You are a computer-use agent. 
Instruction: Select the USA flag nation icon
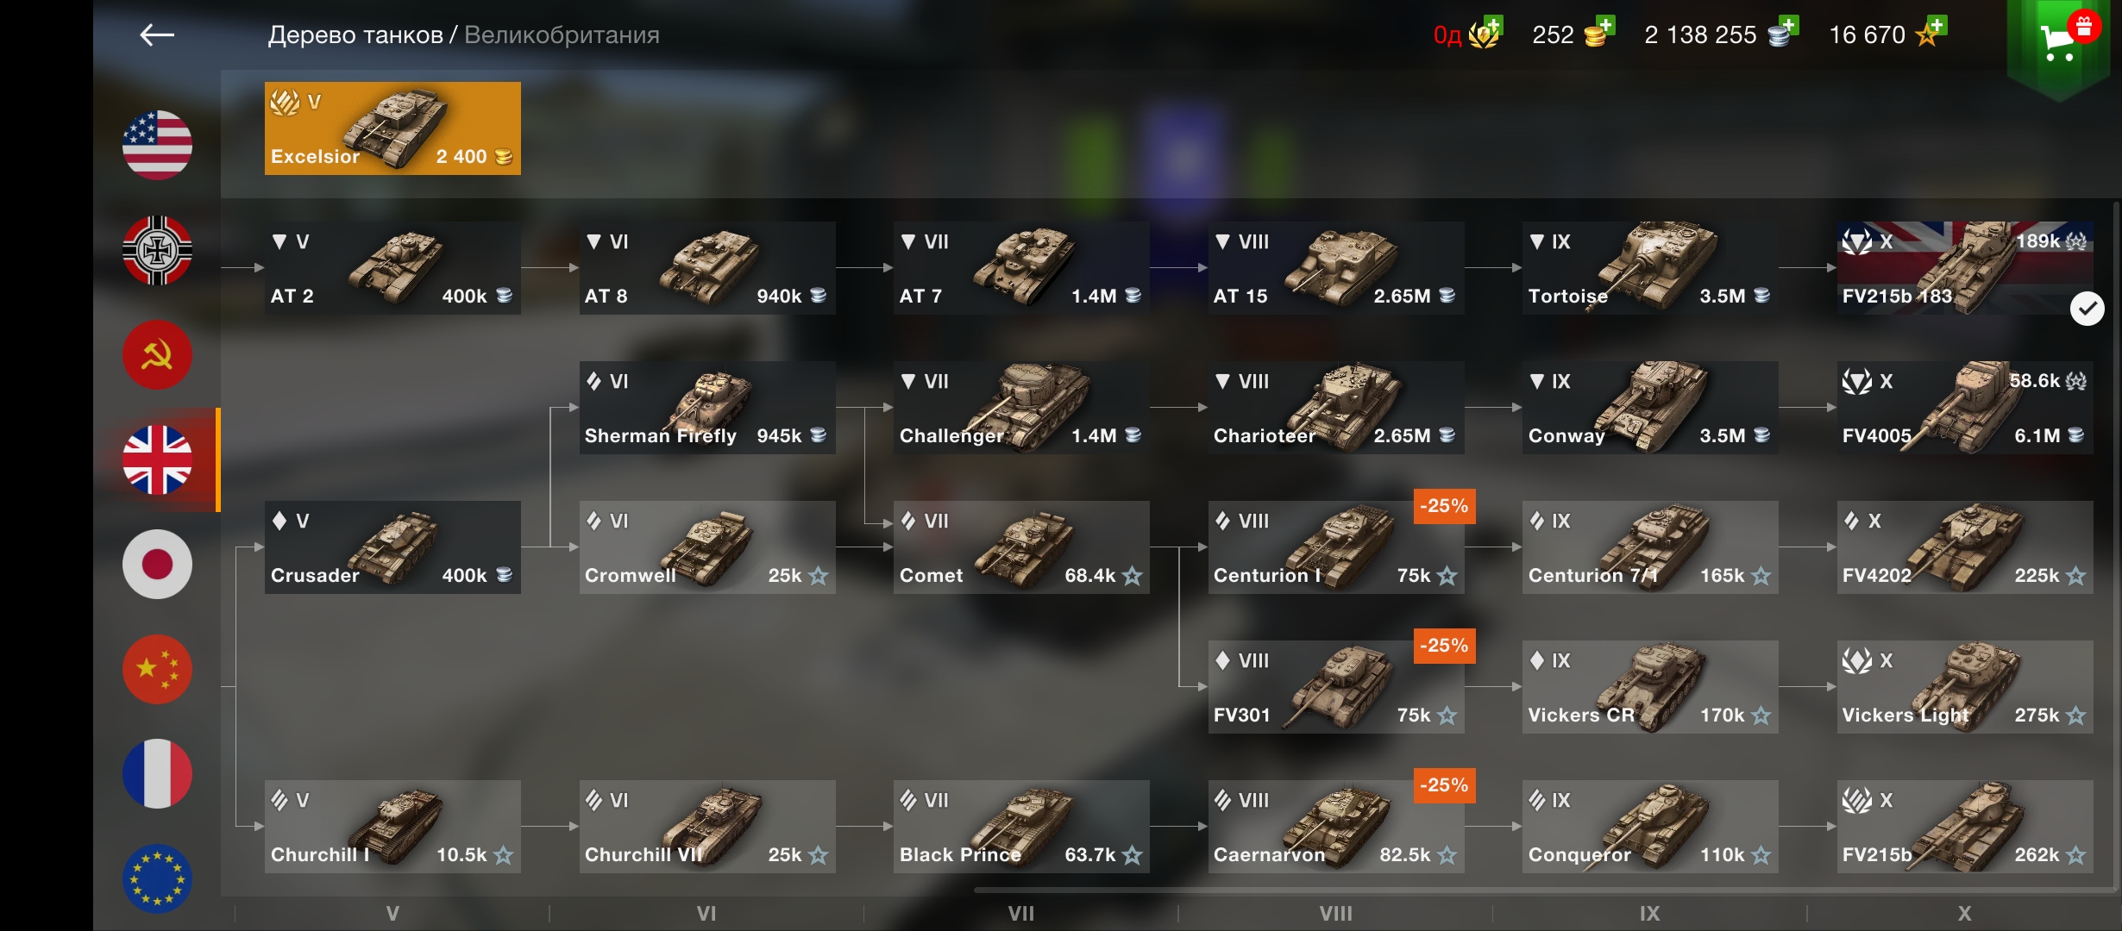pos(157,145)
